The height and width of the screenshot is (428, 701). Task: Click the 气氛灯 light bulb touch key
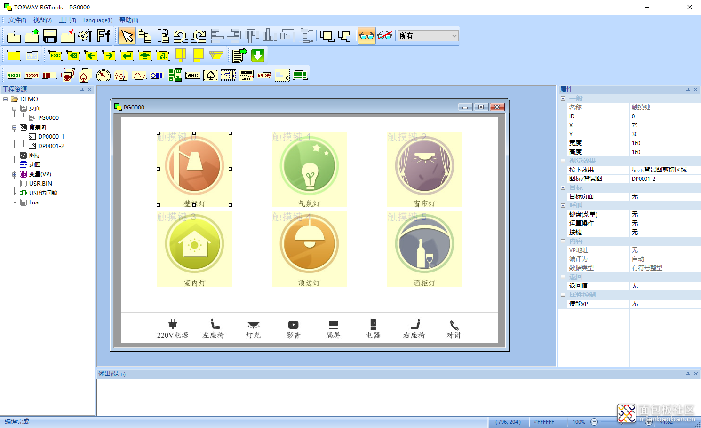click(x=309, y=169)
